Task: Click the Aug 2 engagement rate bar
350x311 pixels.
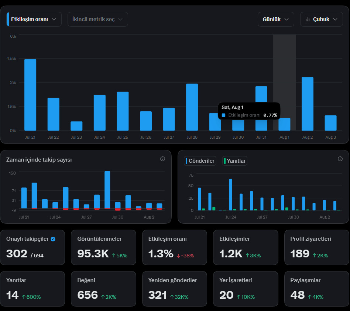Action: [x=308, y=104]
